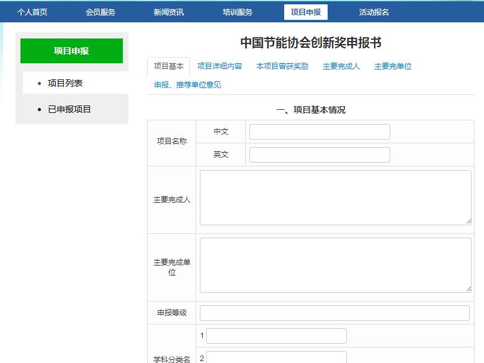Go to 新闻资讯 in top navigation
Image resolution: width=484 pixels, height=363 pixels.
tap(169, 12)
